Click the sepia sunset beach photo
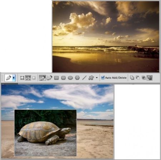The image size is (161, 160). click(x=106, y=37)
